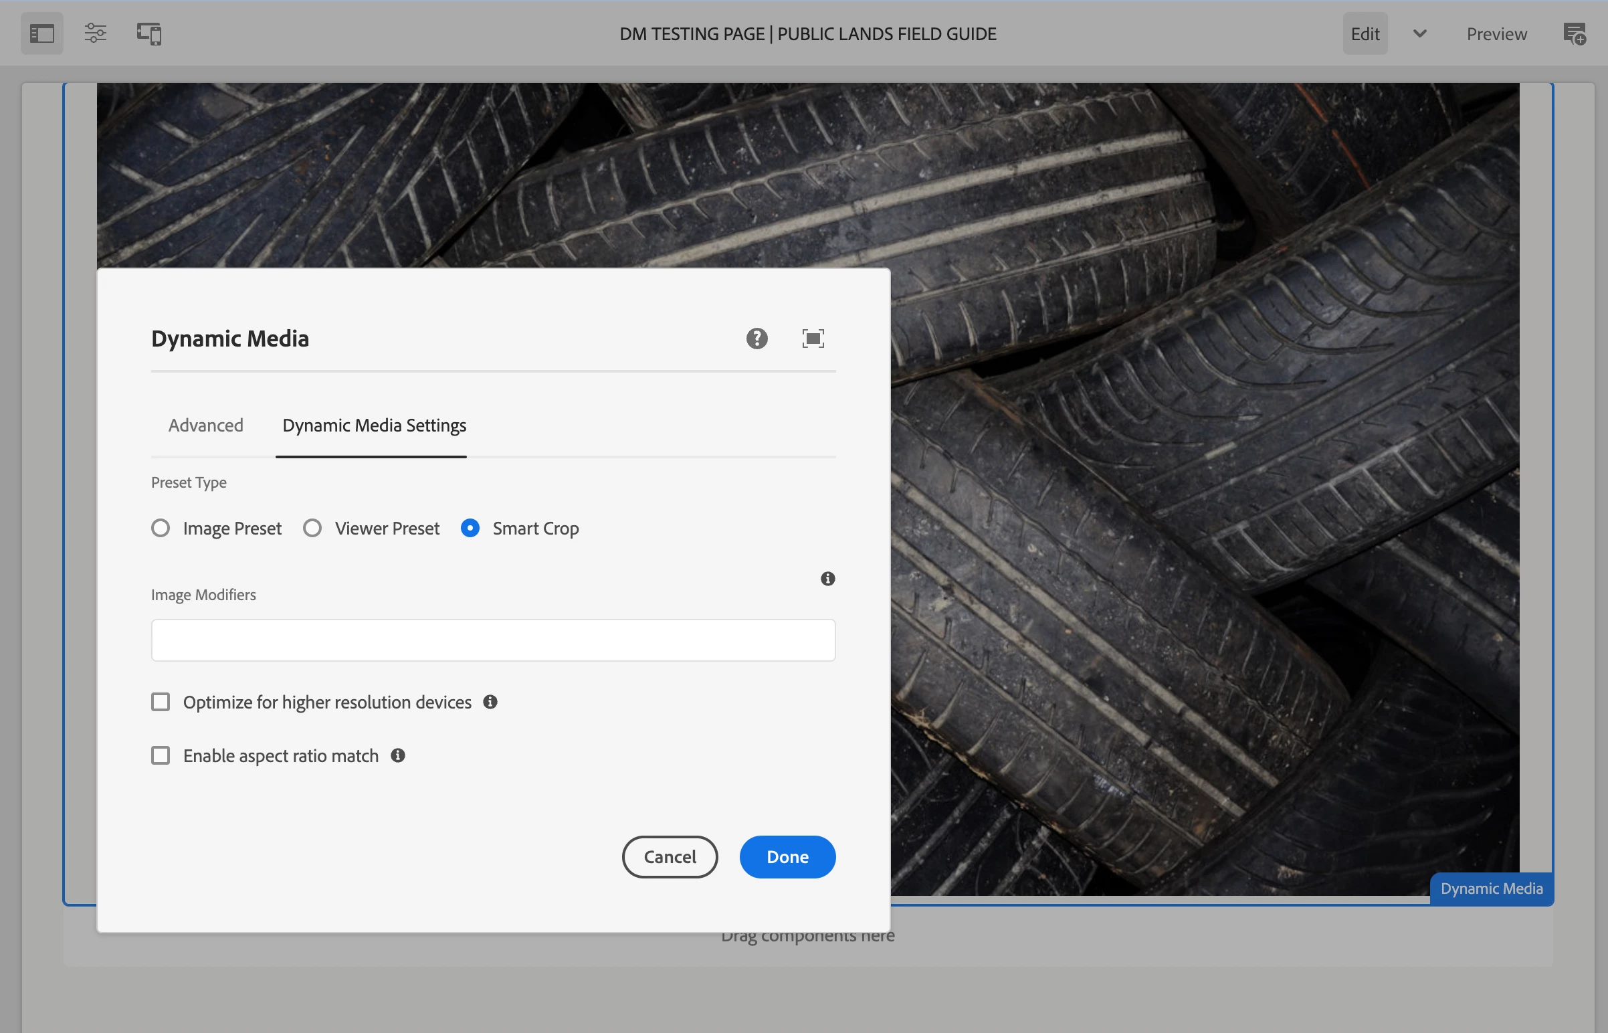This screenshot has width=1608, height=1033.
Task: Open the Dynamic Media Settings tab
Action: (374, 426)
